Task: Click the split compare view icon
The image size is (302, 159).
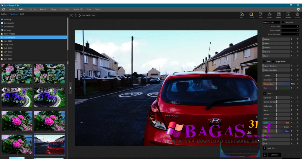Action: pyautogui.click(x=265, y=155)
